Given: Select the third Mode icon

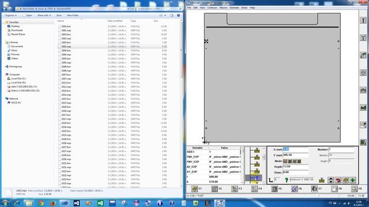Looking at the screenshot, I should [x=295, y=161].
